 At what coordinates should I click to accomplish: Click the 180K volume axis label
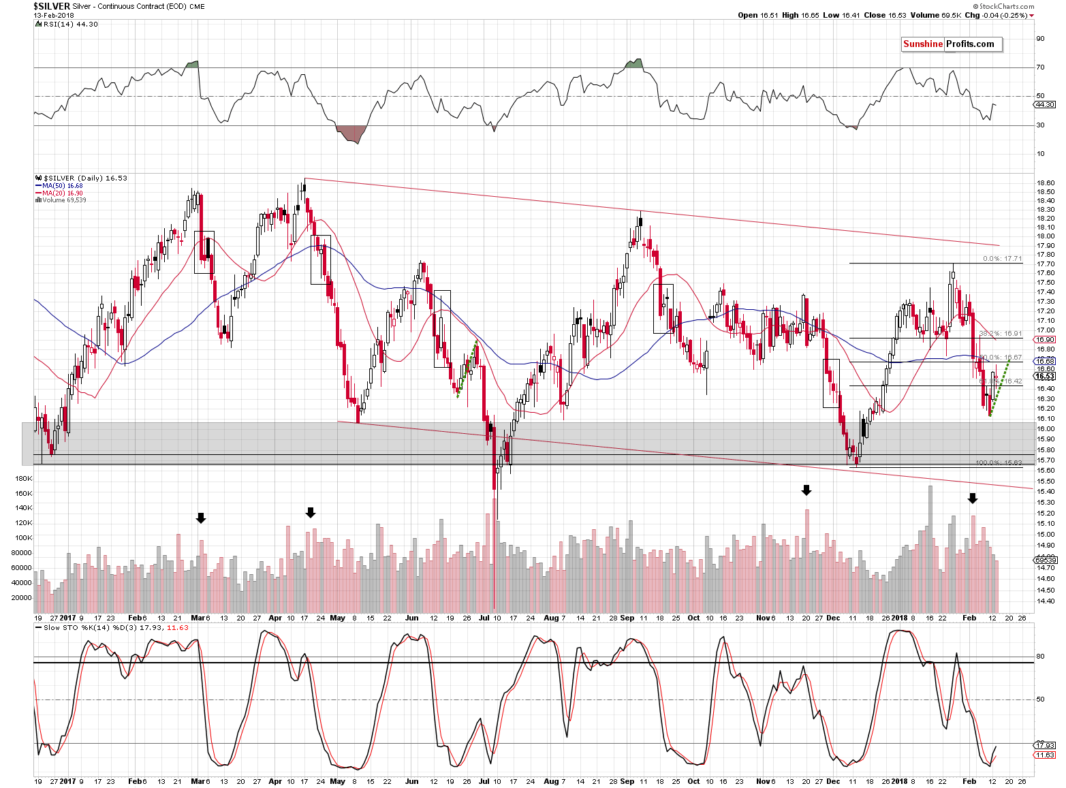click(23, 479)
